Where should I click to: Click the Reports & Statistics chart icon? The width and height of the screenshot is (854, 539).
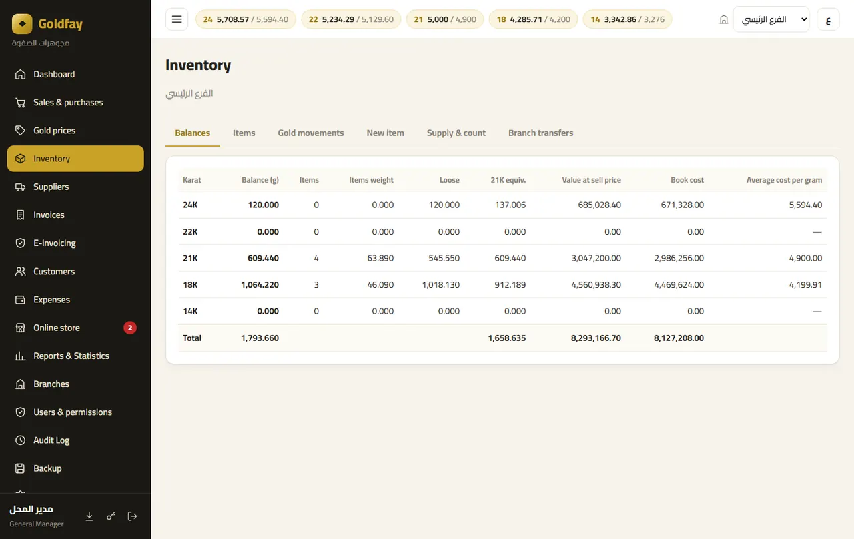point(21,356)
